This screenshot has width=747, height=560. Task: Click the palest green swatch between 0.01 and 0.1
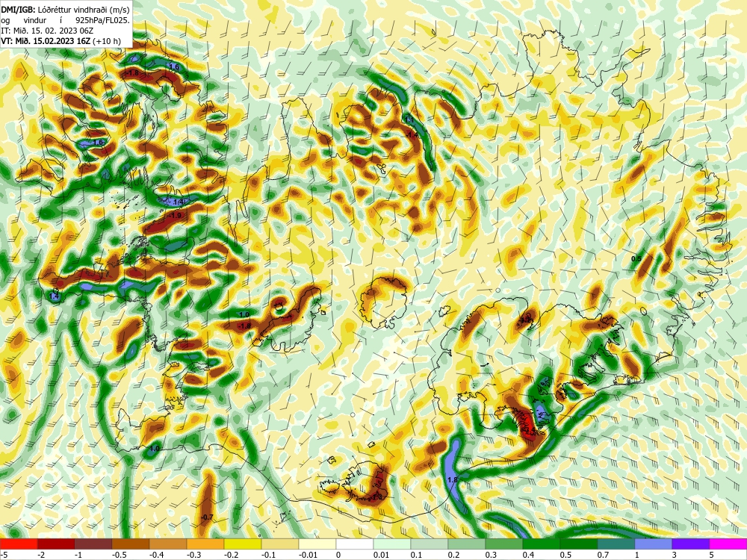(392, 544)
